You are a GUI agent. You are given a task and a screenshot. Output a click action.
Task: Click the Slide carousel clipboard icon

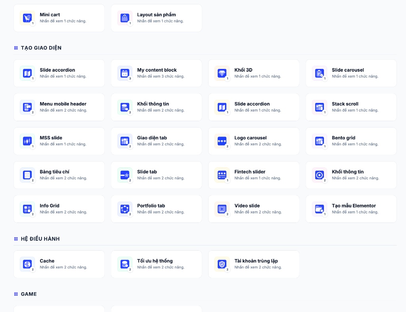[319, 73]
